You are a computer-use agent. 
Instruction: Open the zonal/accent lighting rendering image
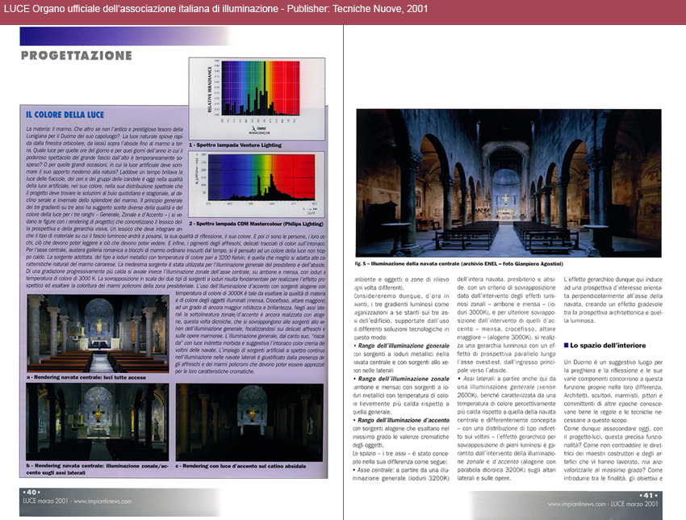[97, 422]
